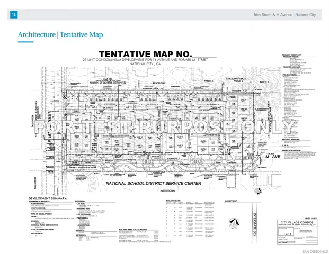Click the 'PROJECT DIRECTORY' heading
Screen dimensions: 329x254
click(x=292, y=55)
